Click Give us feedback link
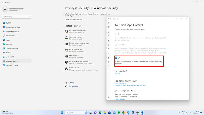This screenshot has width=204, height=115. (120, 84)
